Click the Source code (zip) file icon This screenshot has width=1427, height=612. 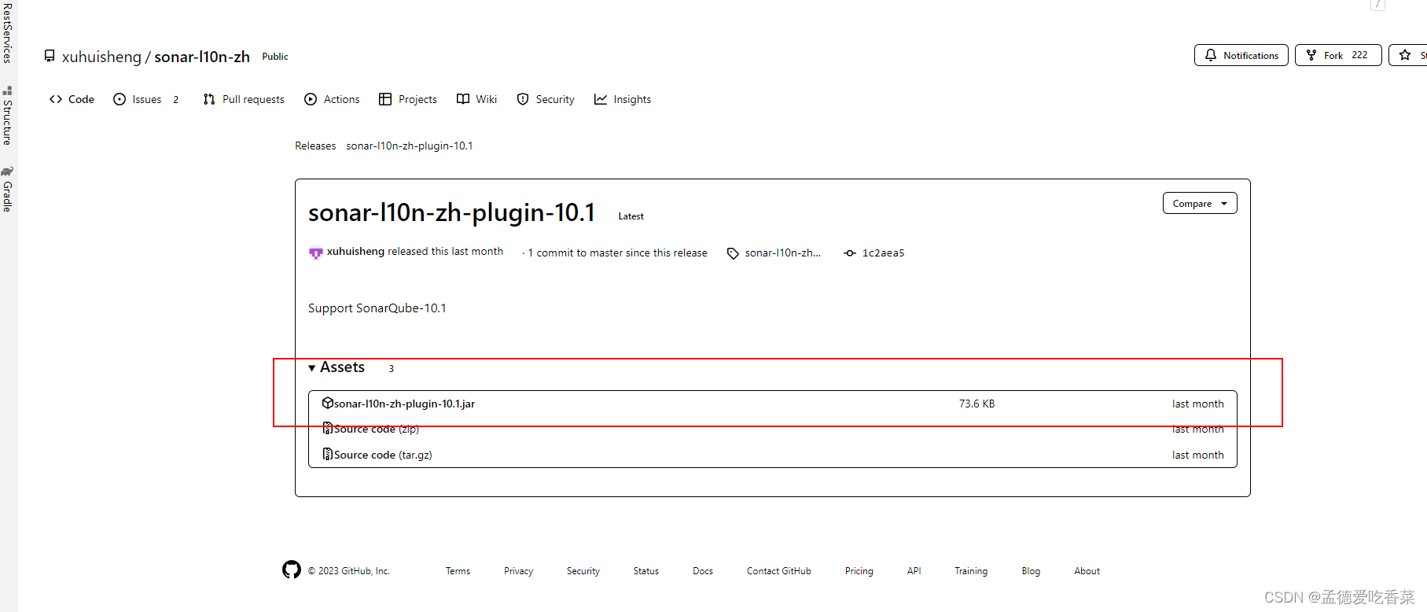(327, 429)
